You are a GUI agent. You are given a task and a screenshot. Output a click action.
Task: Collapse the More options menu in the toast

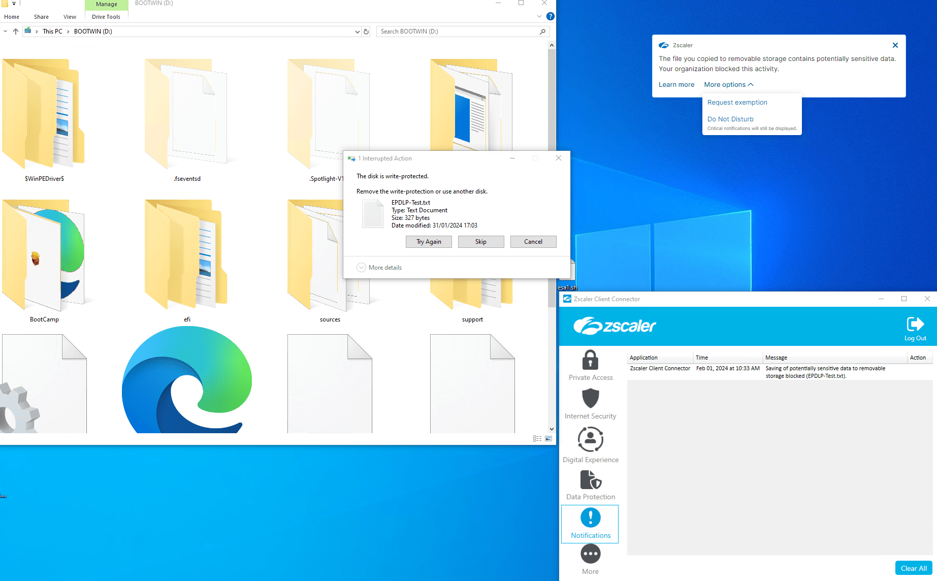(729, 85)
